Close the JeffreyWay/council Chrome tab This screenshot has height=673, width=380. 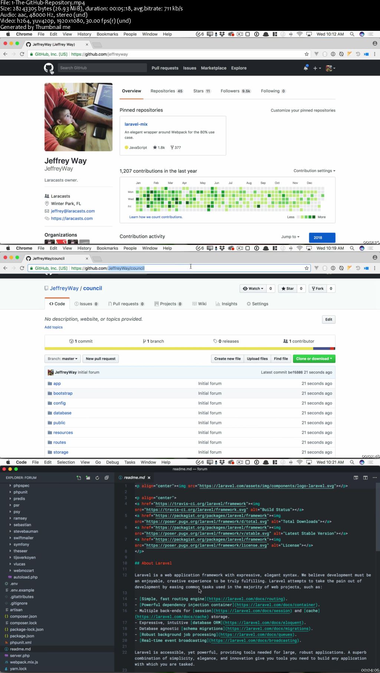(87, 259)
